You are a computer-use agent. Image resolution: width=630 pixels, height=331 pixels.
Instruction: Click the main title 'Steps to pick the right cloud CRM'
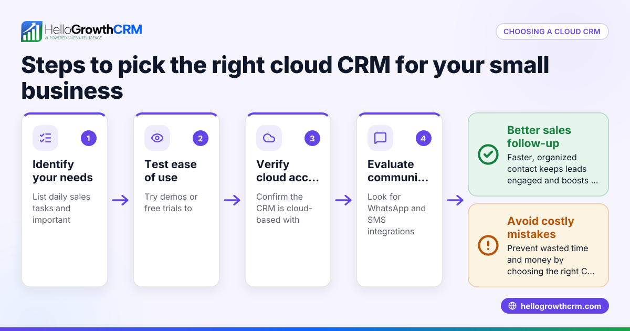tap(285, 78)
